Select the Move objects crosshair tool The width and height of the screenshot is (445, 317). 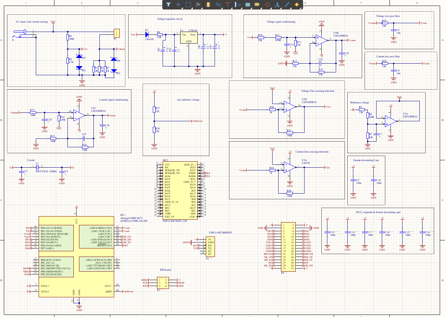(x=178, y=5)
